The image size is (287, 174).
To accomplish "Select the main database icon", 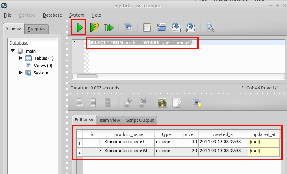I will pyautogui.click(x=20, y=51).
